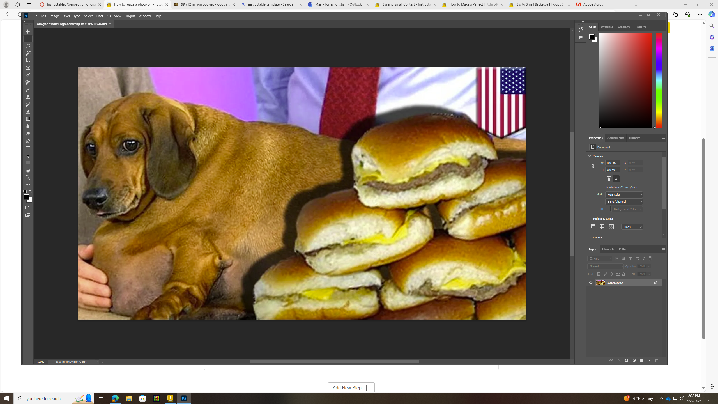This screenshot has width=718, height=404.
Task: Open the Edit Toolbar ellipsis
Action: pyautogui.click(x=28, y=185)
